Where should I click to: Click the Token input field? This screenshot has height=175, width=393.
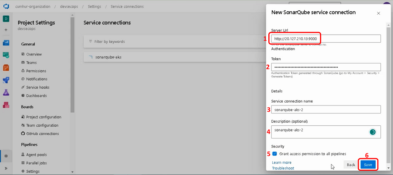326,67
